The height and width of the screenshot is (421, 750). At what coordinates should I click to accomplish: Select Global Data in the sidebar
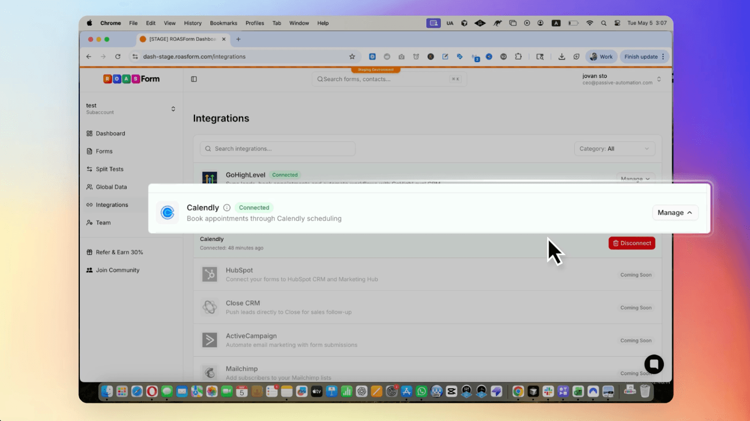[107, 187]
